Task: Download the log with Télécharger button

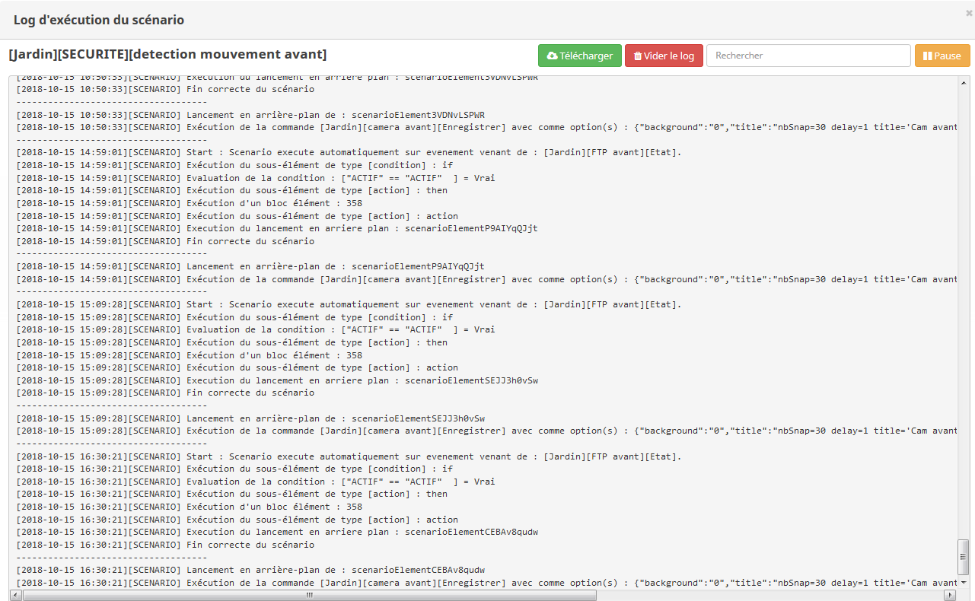Action: 580,56
